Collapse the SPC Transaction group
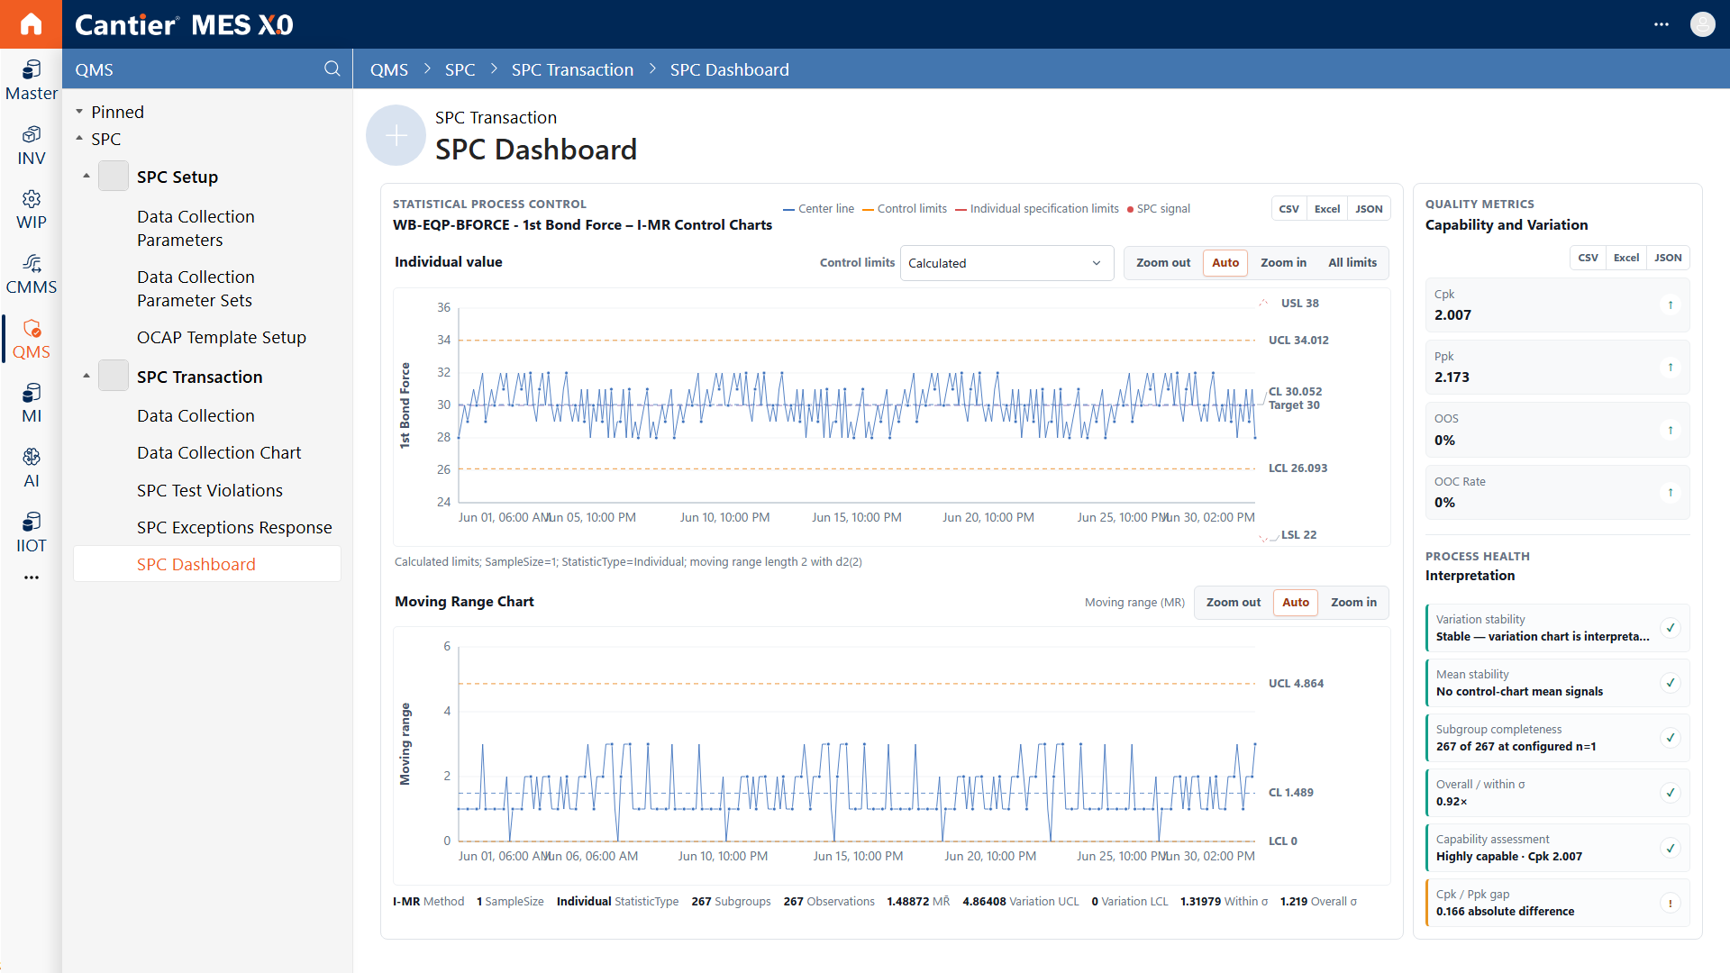Viewport: 1730px width, 973px height. tap(86, 377)
